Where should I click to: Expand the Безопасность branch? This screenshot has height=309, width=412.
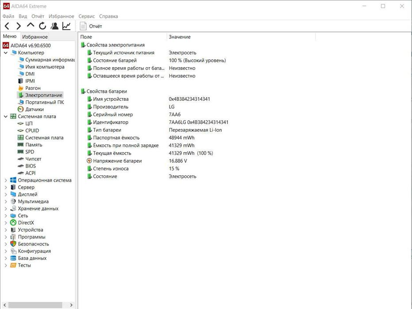pyautogui.click(x=6, y=244)
